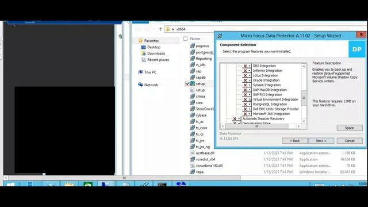This screenshot has height=207, width=368.
Task: Select the ssea installer file icon
Action: pyautogui.click(x=193, y=102)
